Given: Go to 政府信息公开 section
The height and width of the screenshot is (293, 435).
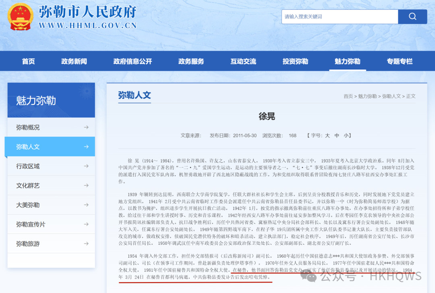Looking at the screenshot, I should [133, 61].
